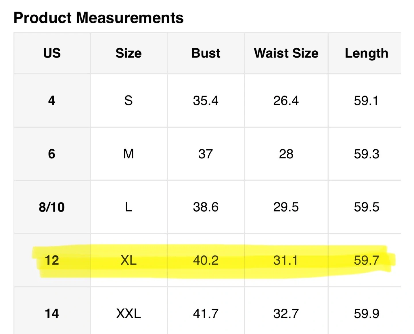Click the highlighted 59.7 length value
Viewport: 414px width, 334px height.
pos(367,260)
